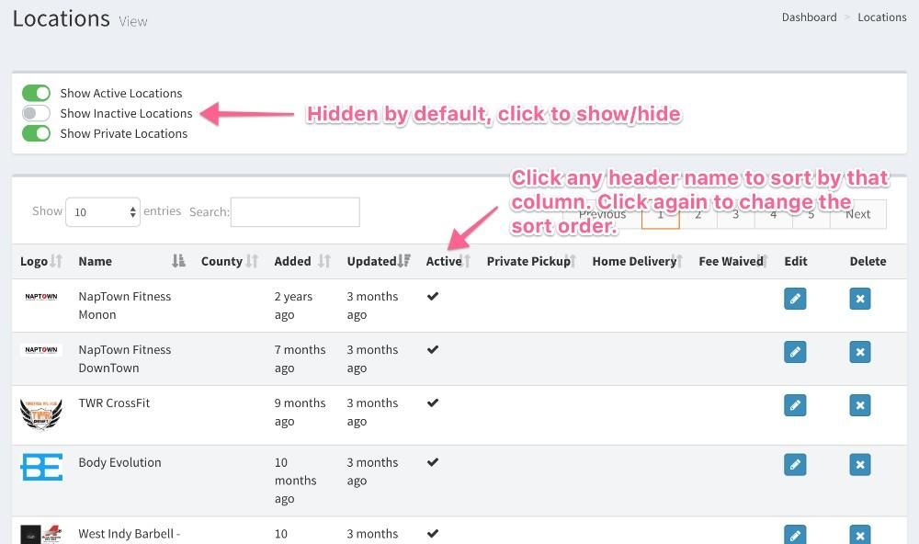Click the Locations breadcrumb link
This screenshot has height=544, width=919.
882,17
